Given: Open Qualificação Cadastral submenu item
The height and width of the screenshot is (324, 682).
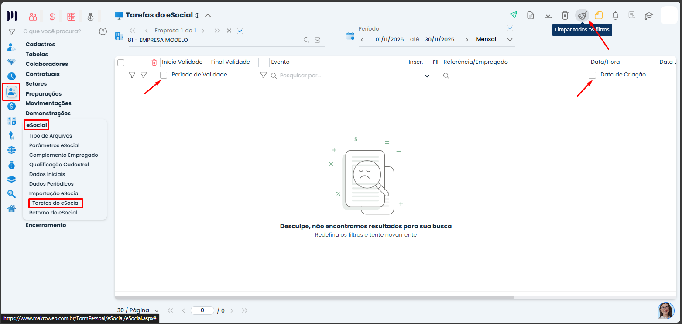Looking at the screenshot, I should (59, 165).
